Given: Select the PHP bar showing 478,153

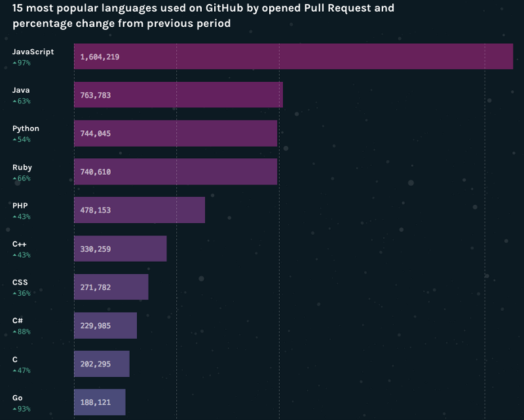Looking at the screenshot, I should point(139,210).
